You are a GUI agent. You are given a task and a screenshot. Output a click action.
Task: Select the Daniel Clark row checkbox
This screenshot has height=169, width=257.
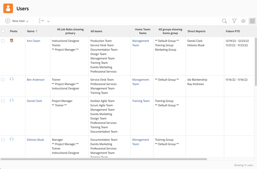coord(3,101)
